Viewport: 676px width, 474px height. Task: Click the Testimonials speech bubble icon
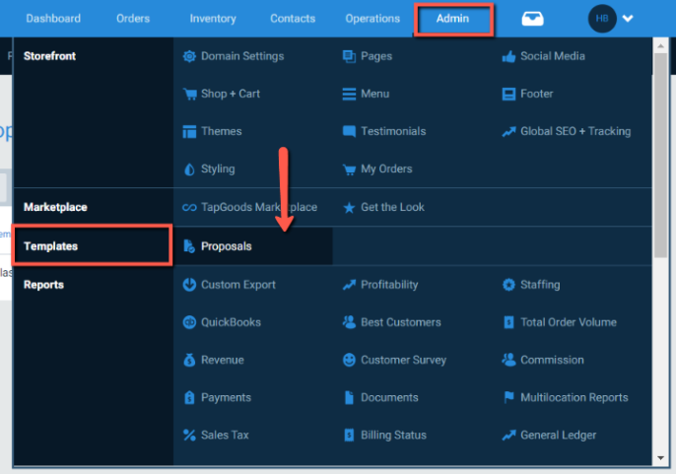(x=349, y=131)
